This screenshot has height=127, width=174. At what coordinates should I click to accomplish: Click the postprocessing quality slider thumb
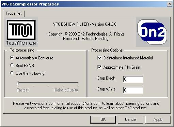18,83
